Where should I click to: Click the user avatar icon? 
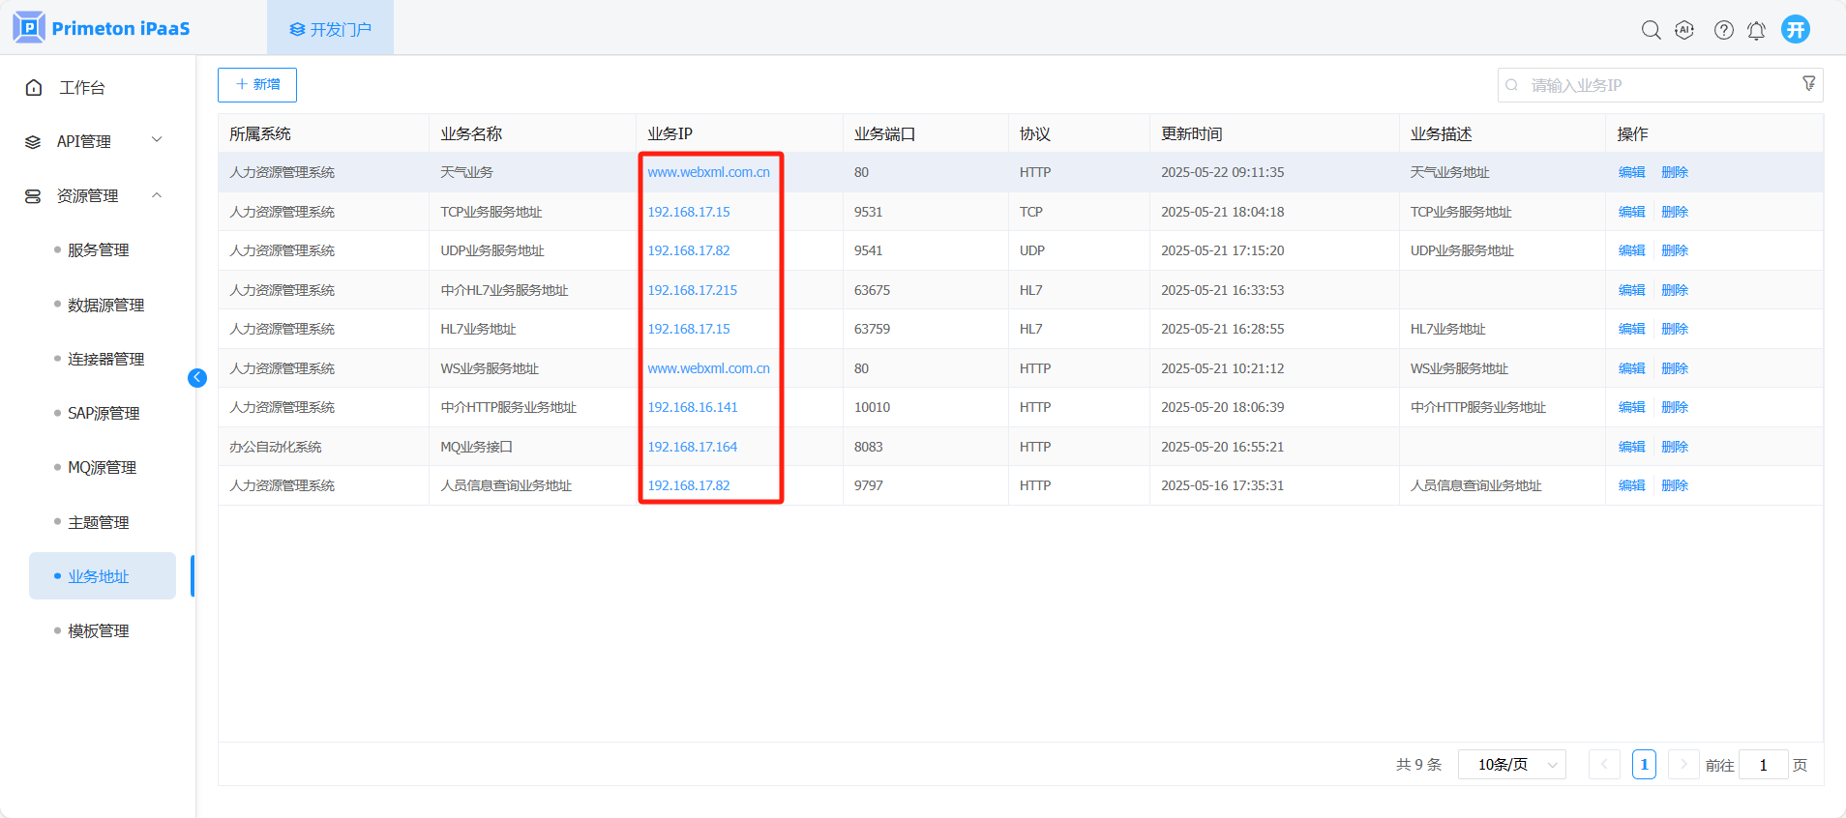(1796, 29)
